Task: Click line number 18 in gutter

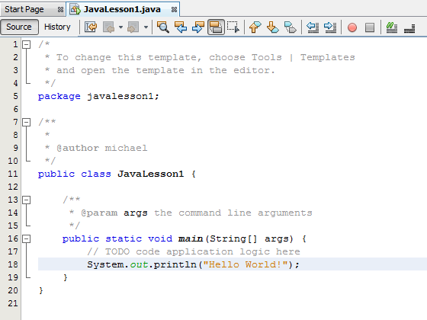Action: [x=13, y=264]
